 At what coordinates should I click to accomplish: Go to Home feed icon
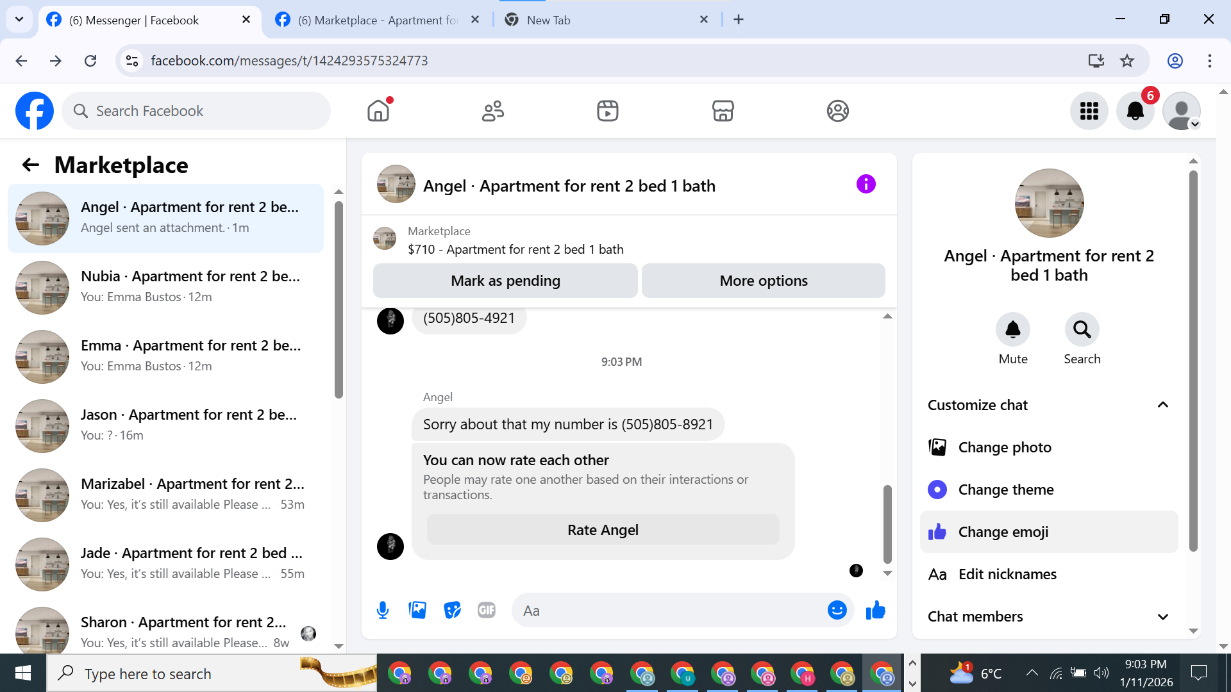(x=378, y=111)
